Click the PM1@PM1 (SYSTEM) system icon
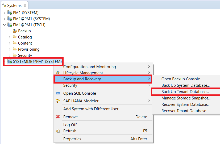Viewport: 220px width, 144px height. pos(10,19)
